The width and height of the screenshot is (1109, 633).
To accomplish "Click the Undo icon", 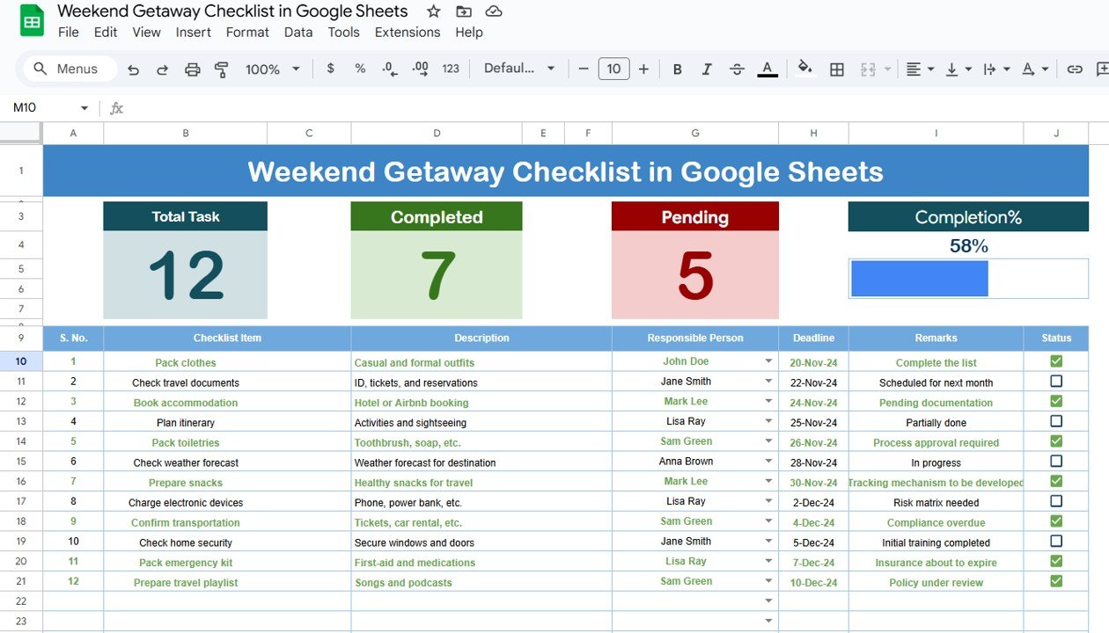I will pos(133,69).
